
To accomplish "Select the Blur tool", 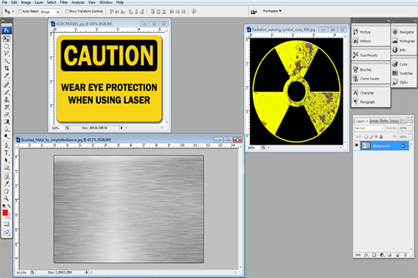I will pos(6,129).
